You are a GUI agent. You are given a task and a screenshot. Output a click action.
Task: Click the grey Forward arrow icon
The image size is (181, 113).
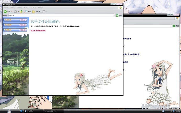click(15, 12)
